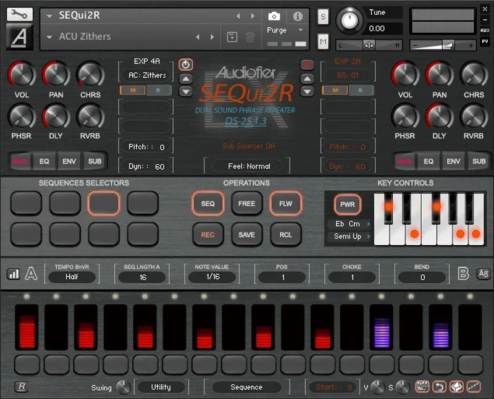494x399 pixels.
Task: Toggle the PWR key control button
Action: [x=348, y=204]
